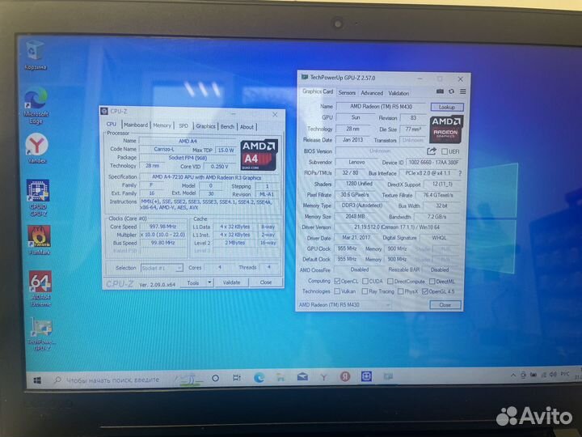The image size is (582, 437).
Task: Toggle the UEFI checkbox
Action: 445,151
